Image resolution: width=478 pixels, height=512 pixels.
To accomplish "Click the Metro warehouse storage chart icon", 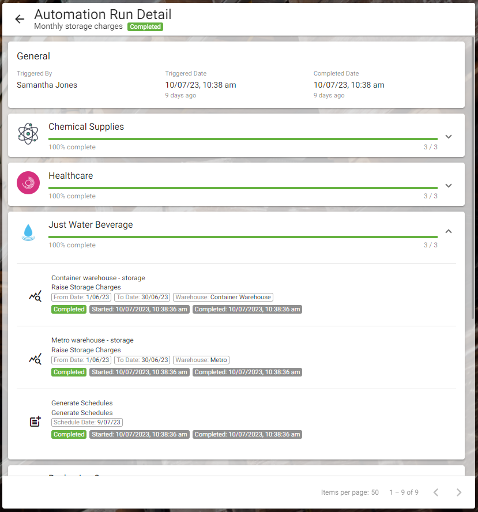I will coord(35,359).
